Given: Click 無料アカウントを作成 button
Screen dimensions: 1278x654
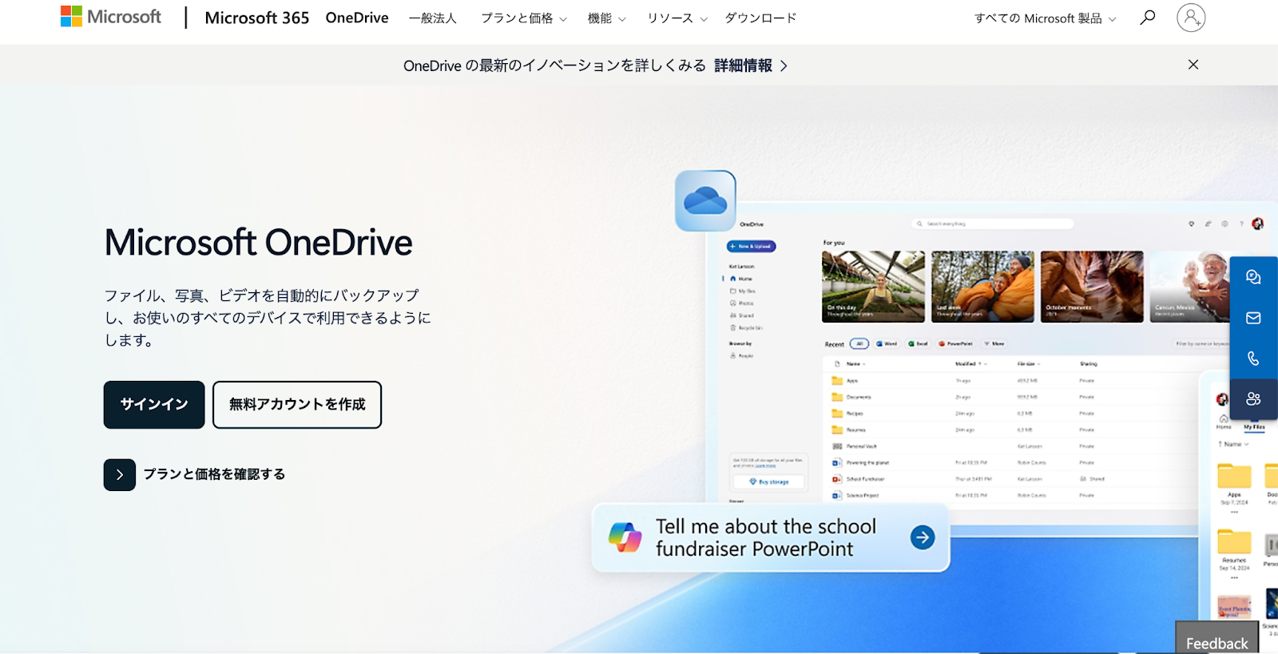Looking at the screenshot, I should pyautogui.click(x=297, y=405).
